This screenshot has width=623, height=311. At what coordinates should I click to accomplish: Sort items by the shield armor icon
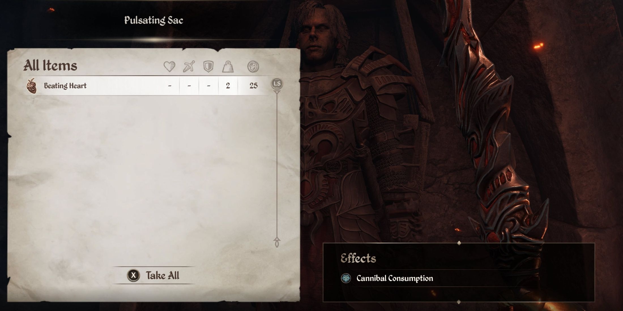[x=208, y=66]
